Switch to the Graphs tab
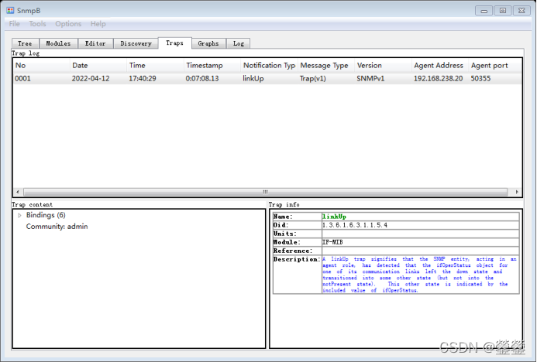537x362 pixels. [208, 43]
